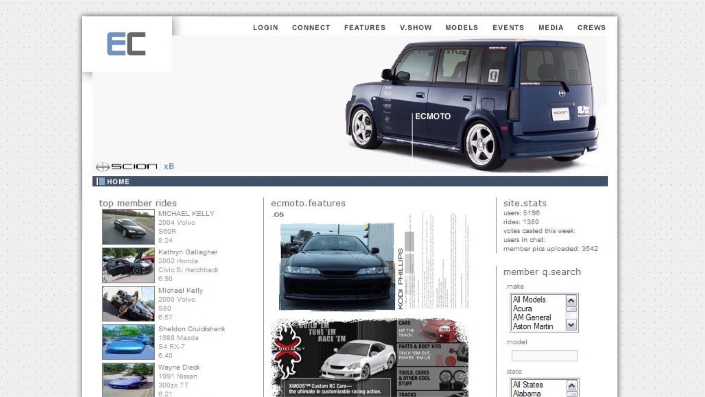Click the Scion xB logo
The image size is (705, 397).
click(135, 166)
